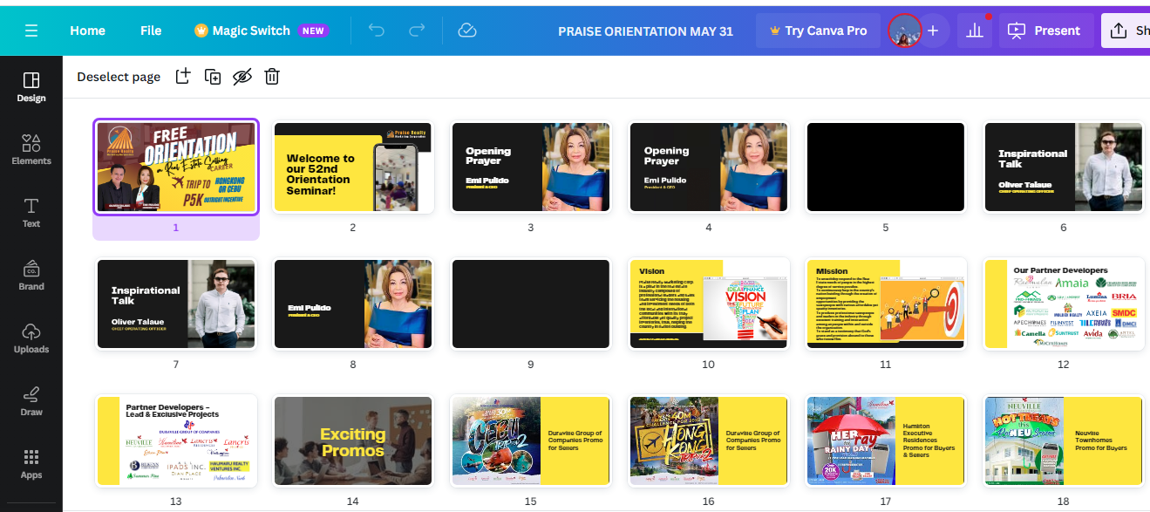The height and width of the screenshot is (512, 1150).
Task: Open the Text panel
Action: coord(31,213)
